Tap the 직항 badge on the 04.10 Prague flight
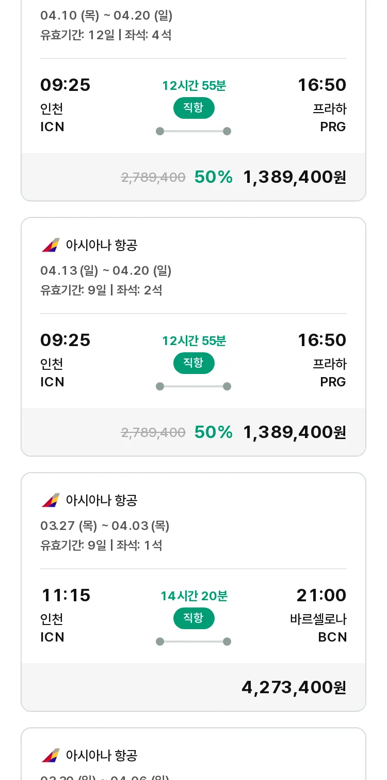Screen dimensions: 387x780 [193, 108]
